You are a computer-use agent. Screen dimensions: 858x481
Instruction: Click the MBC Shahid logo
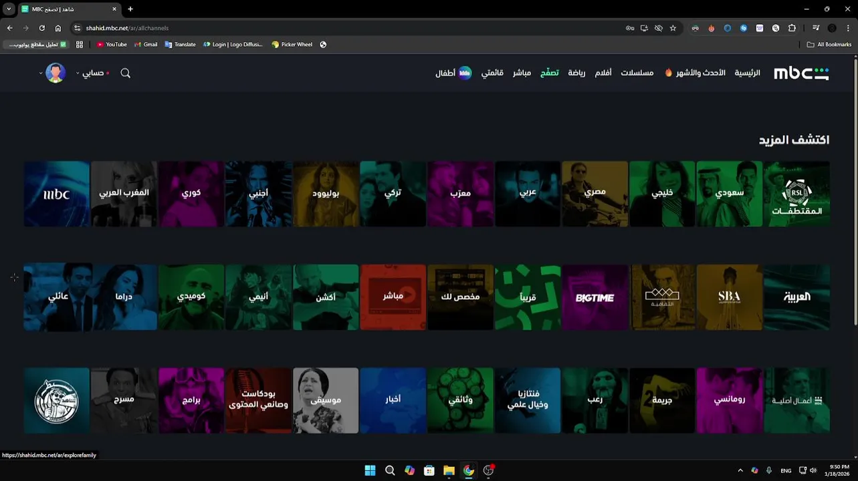801,73
